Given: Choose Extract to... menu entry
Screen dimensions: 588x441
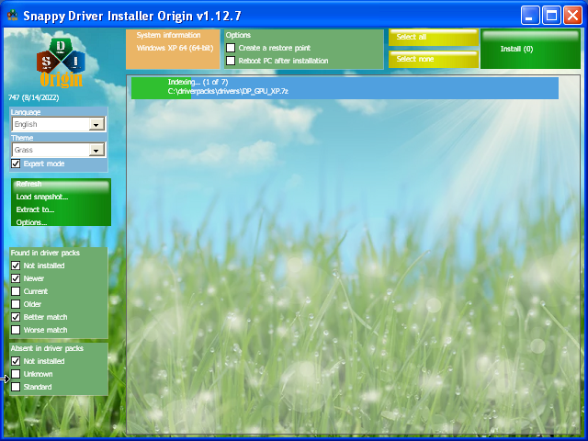Looking at the screenshot, I should pyautogui.click(x=35, y=209).
